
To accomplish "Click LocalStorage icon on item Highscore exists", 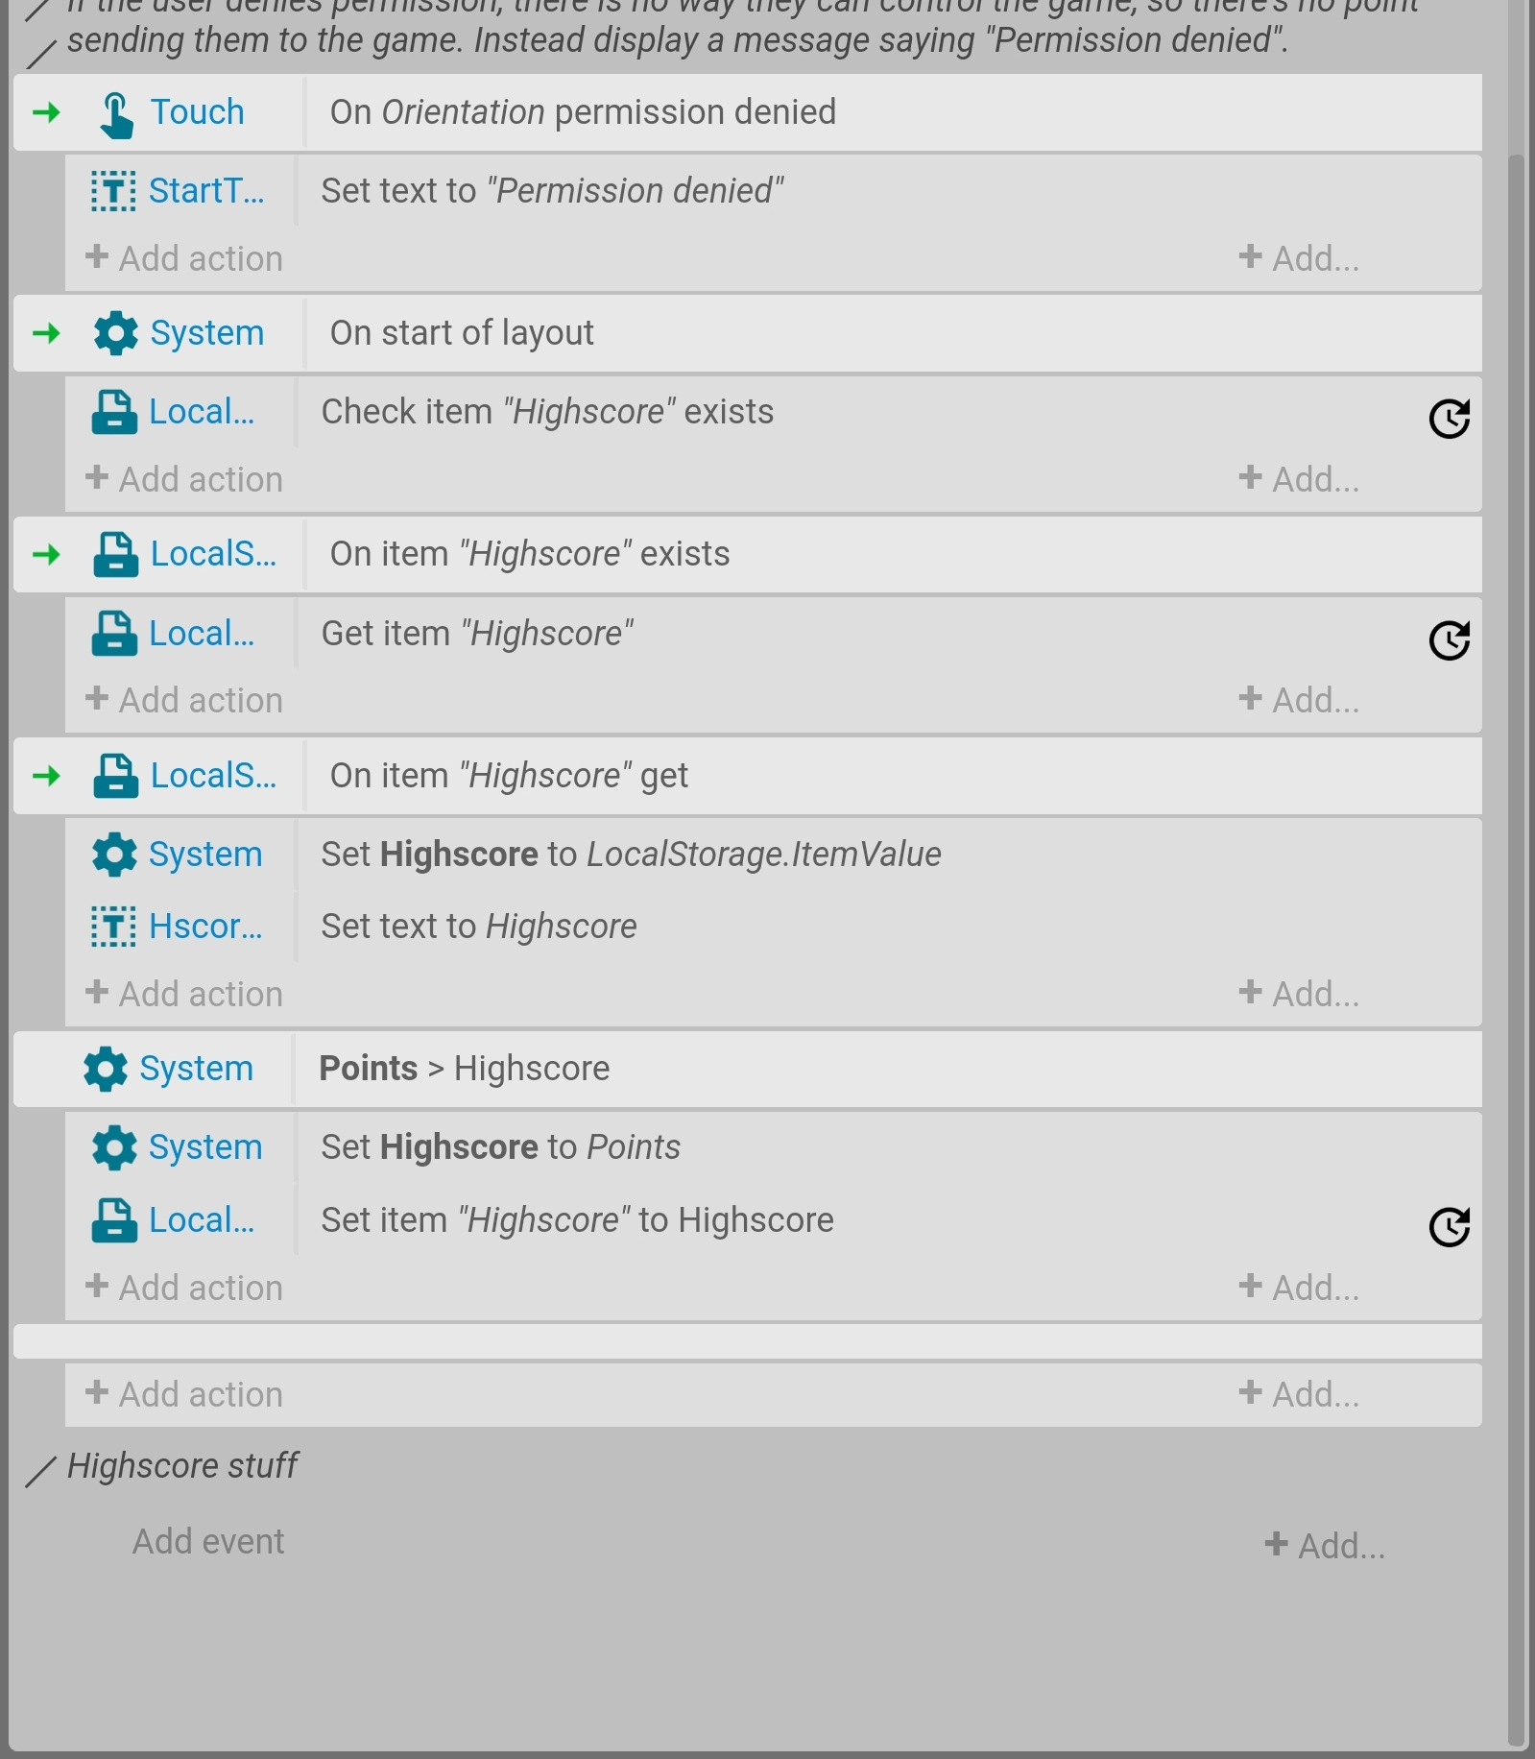I will pos(115,555).
